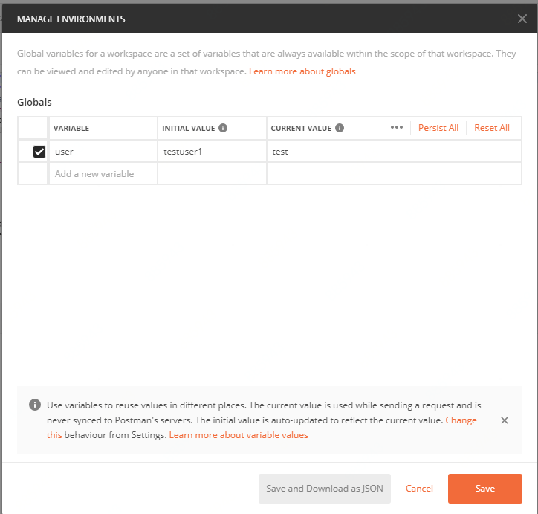Click Cancel
The height and width of the screenshot is (514, 538).
click(x=419, y=489)
